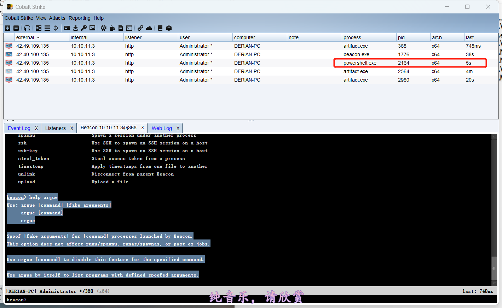Image resolution: width=502 pixels, height=308 pixels.
Task: Sort by the arch column header
Action: [x=447, y=37]
